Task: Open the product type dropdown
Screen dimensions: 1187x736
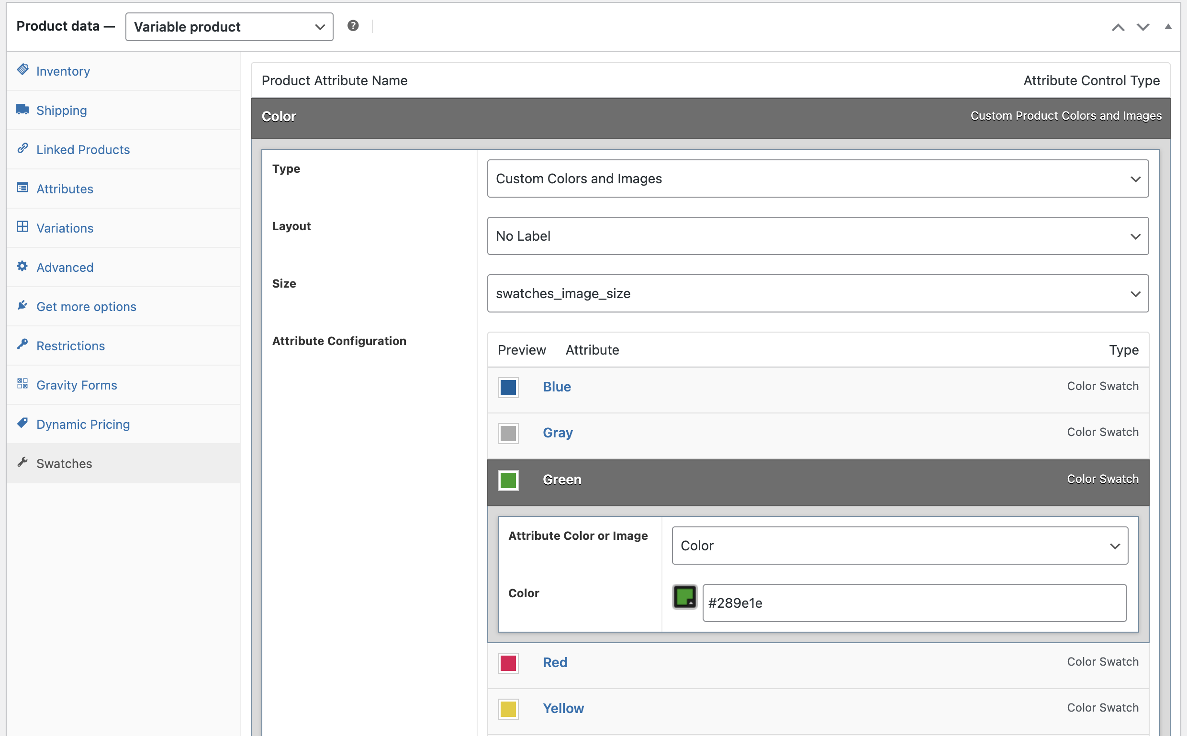Action: pos(229,27)
